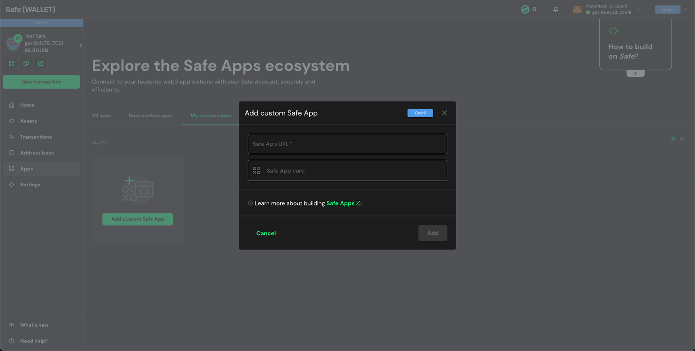Click the Address book icon
This screenshot has width=695, height=351.
[x=12, y=153]
